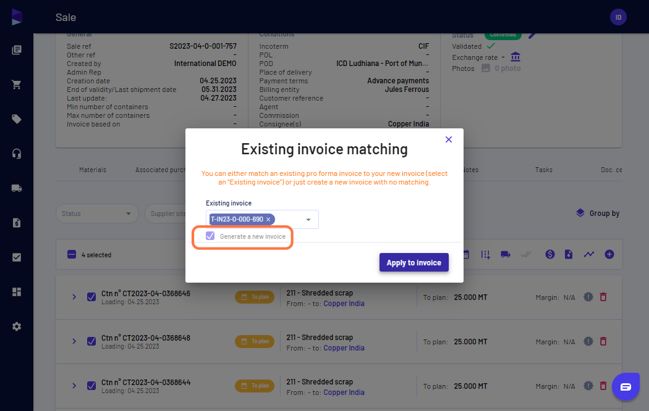Image resolution: width=649 pixels, height=411 pixels.
Task: Open the shopping cart purchases sidebar icon
Action: pyautogui.click(x=17, y=85)
